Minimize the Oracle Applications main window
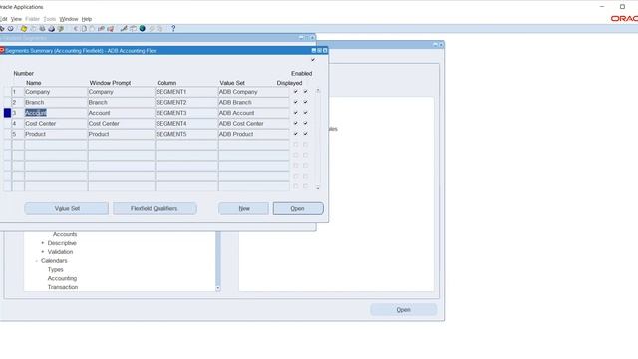This screenshot has height=359, width=638. pos(602,7)
